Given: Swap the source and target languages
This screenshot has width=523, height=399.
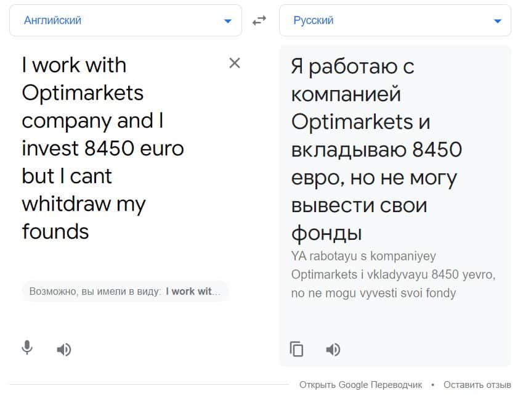Looking at the screenshot, I should [259, 20].
